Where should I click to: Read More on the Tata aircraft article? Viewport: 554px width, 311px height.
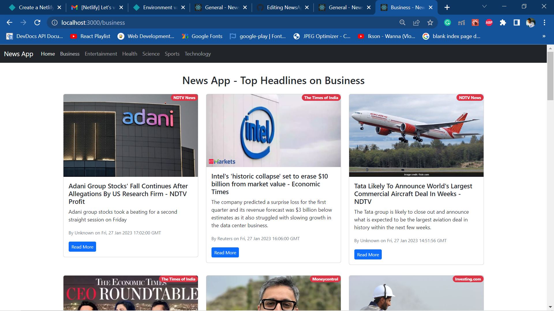tap(368, 255)
